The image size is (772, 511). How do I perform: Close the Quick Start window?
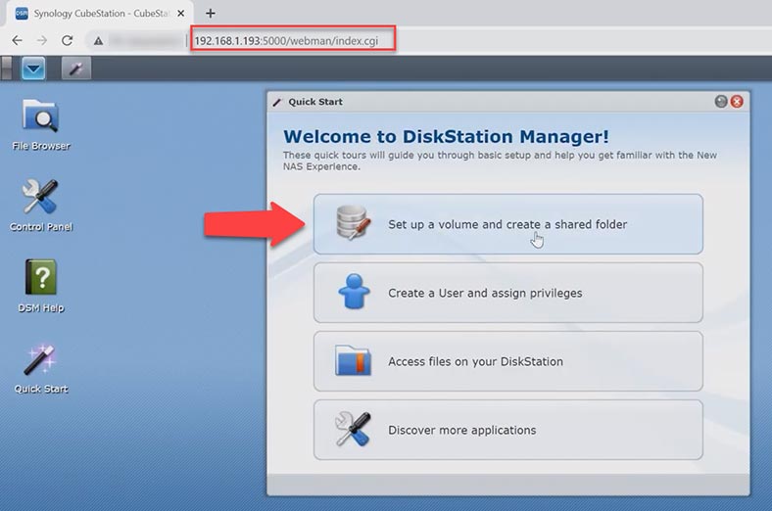pos(737,101)
